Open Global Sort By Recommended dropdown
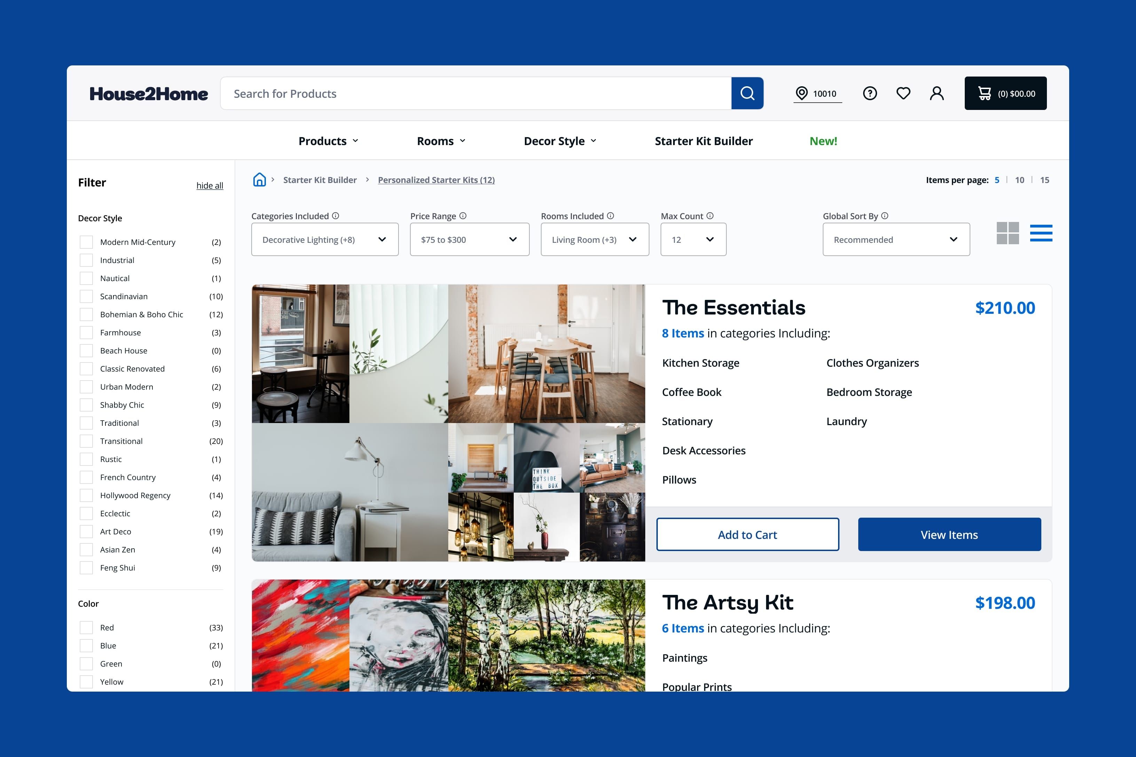The width and height of the screenshot is (1136, 757). [x=896, y=239]
